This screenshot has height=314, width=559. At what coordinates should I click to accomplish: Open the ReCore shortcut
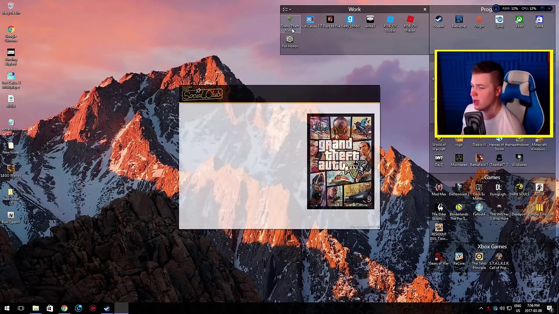point(459,259)
